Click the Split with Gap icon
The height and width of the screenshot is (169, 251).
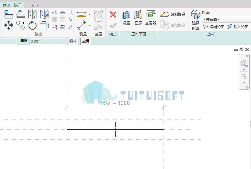pyautogui.click(x=62, y=13)
